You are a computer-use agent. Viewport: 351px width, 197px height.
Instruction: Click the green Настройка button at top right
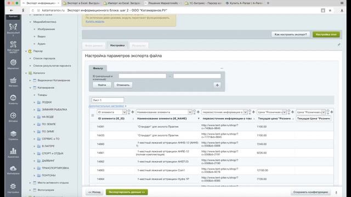pos(326,34)
